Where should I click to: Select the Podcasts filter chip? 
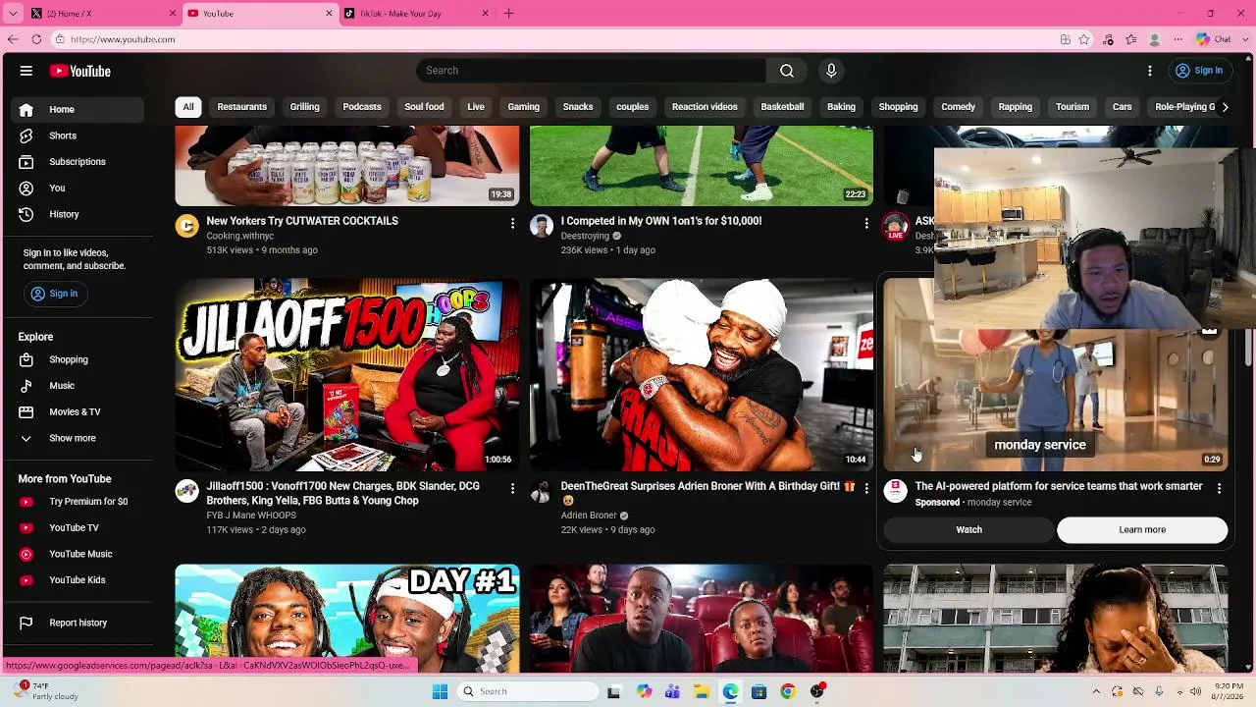(x=362, y=107)
